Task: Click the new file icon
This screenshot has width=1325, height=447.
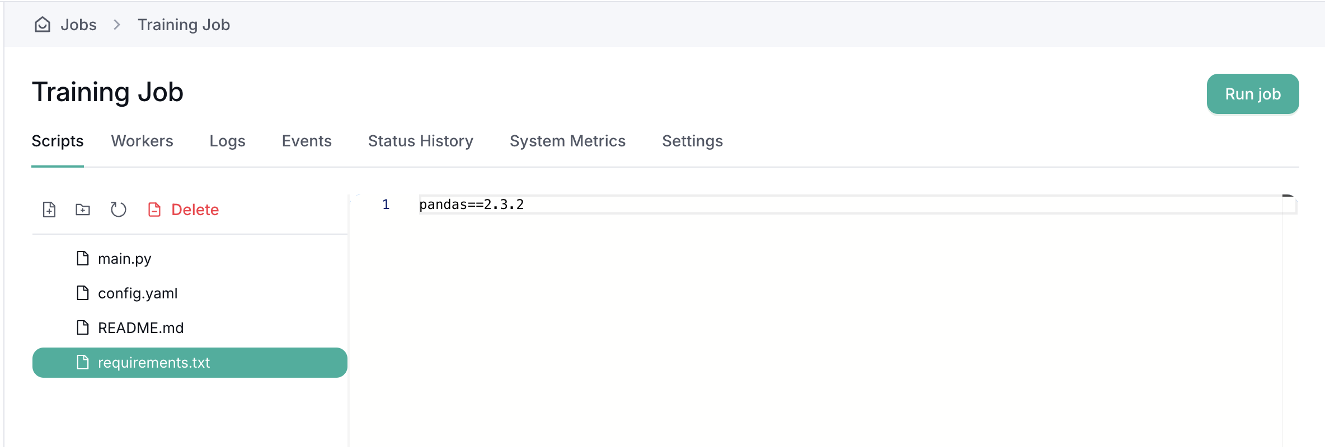Action: (49, 210)
